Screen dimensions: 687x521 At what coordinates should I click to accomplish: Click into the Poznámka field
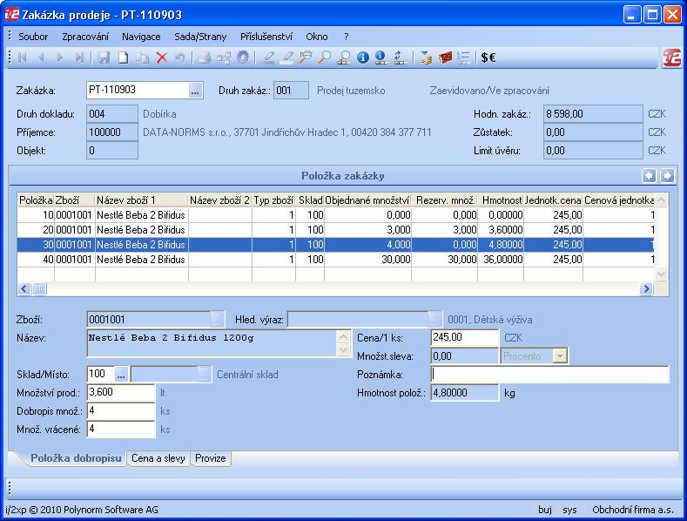550,375
